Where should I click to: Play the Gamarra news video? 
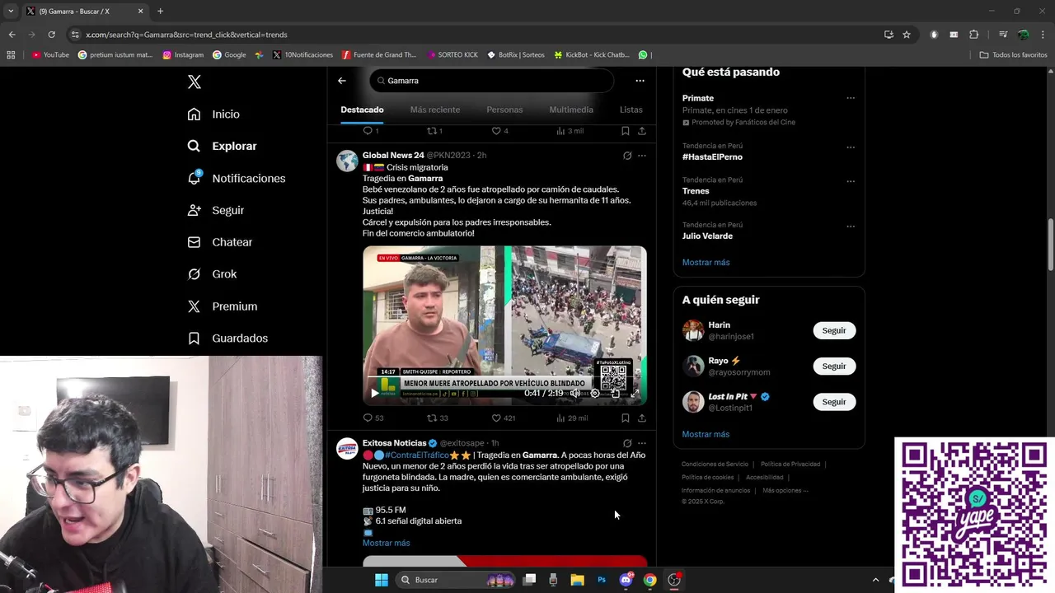pyautogui.click(x=375, y=394)
